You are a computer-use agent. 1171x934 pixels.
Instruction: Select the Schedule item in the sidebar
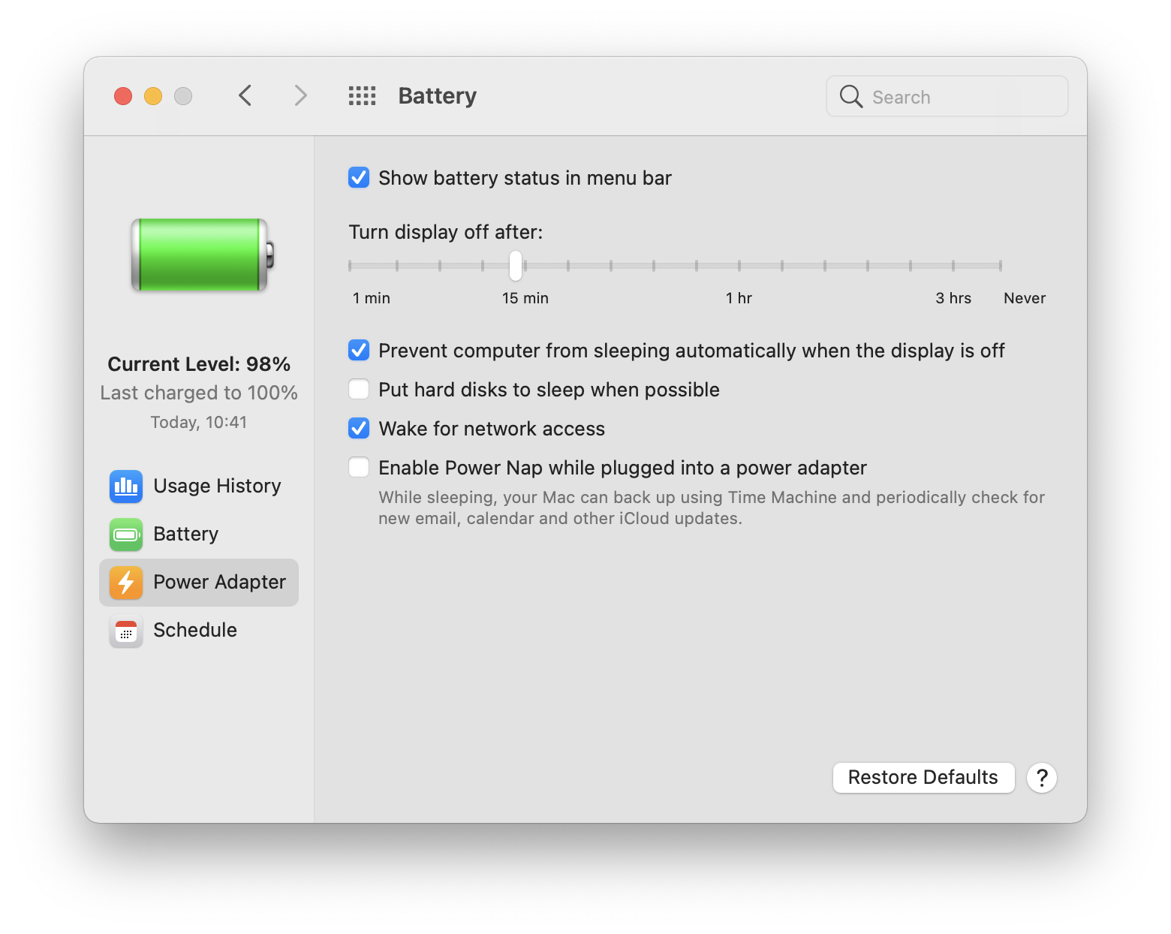(x=194, y=630)
